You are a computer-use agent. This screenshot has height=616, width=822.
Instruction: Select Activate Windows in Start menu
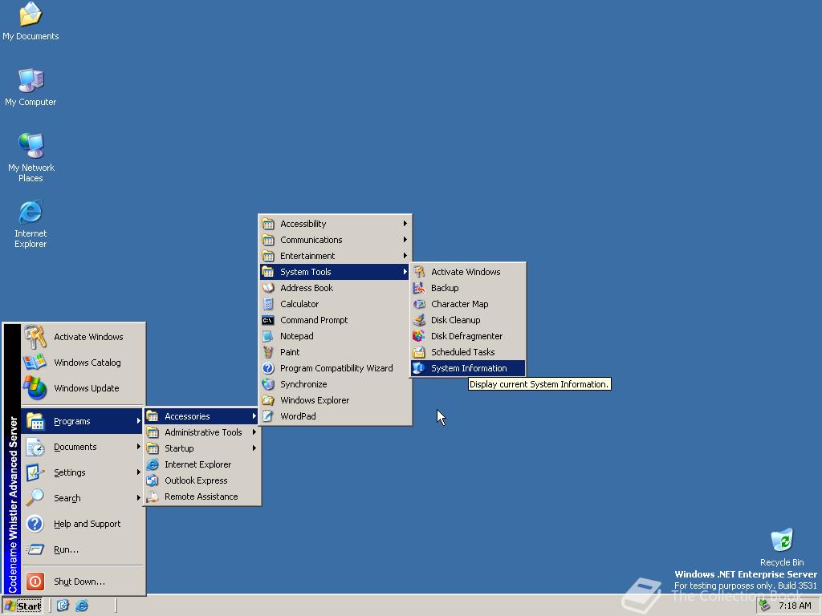83,337
